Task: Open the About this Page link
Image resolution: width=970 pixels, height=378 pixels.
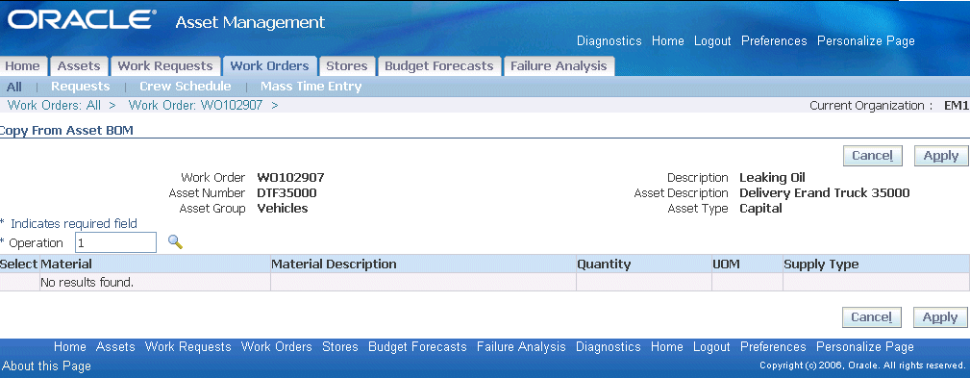Action: click(47, 366)
